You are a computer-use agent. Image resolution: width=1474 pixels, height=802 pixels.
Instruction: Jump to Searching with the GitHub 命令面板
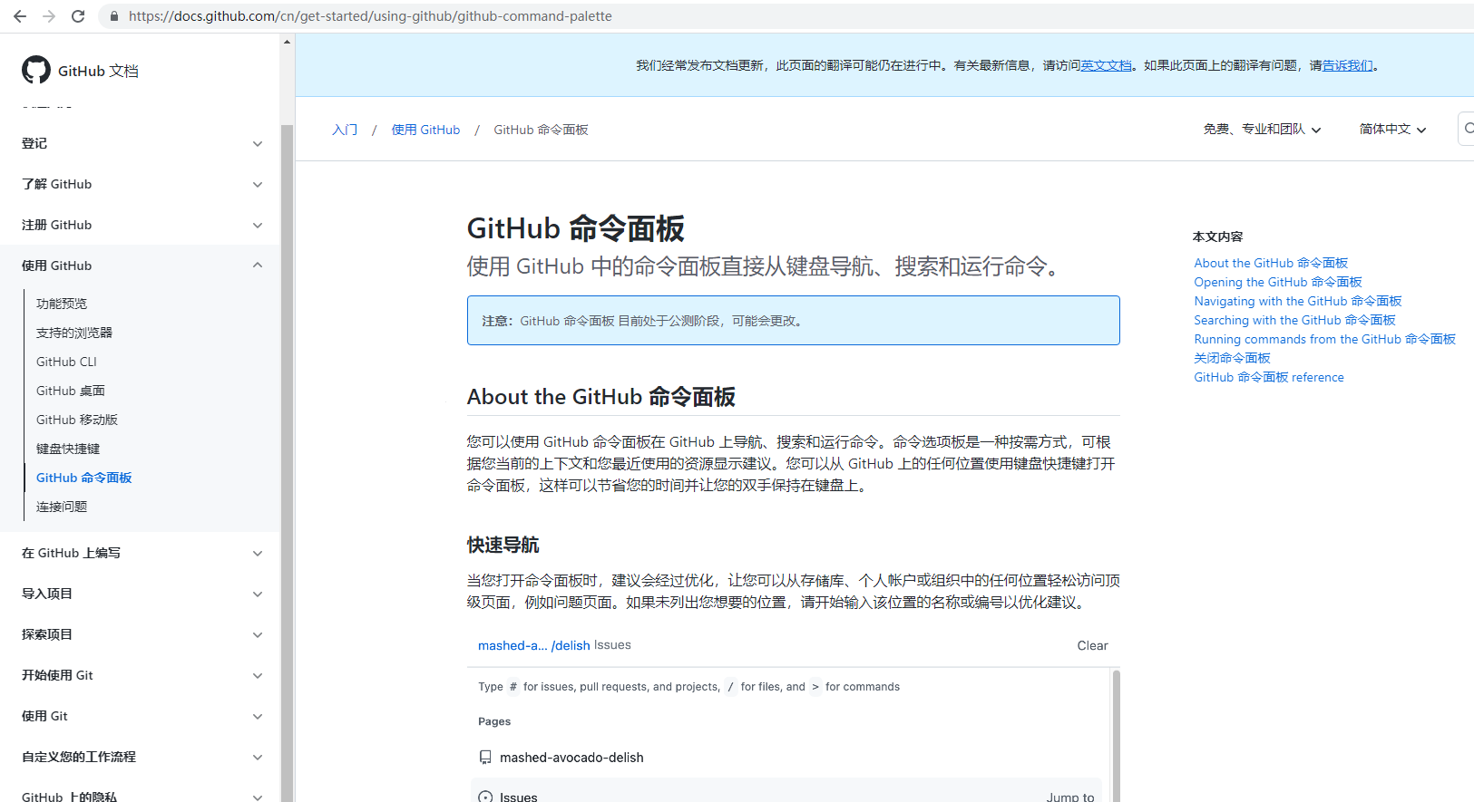[x=1294, y=320]
